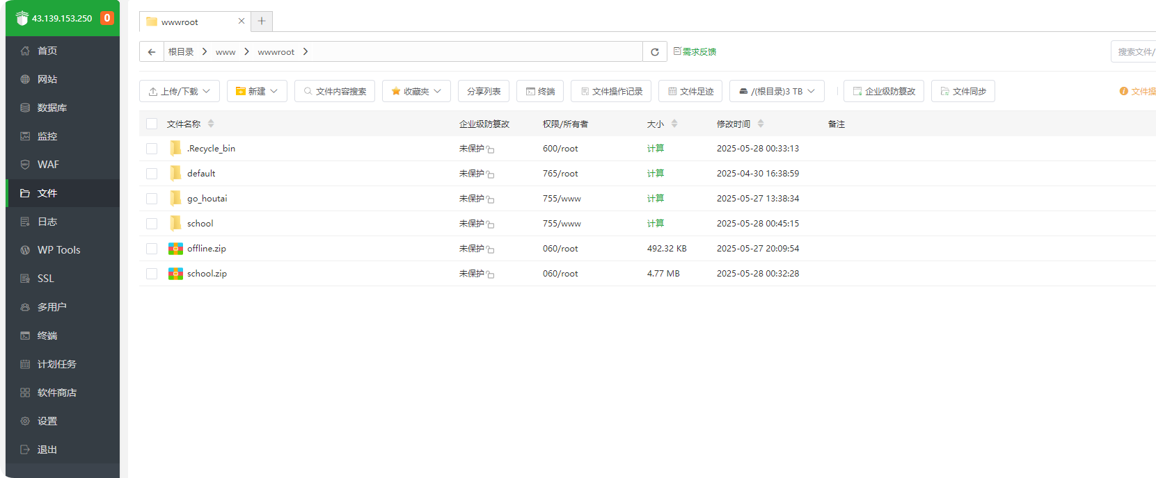The image size is (1156, 478).
Task: Check the offline.zip checkbox
Action: 152,249
